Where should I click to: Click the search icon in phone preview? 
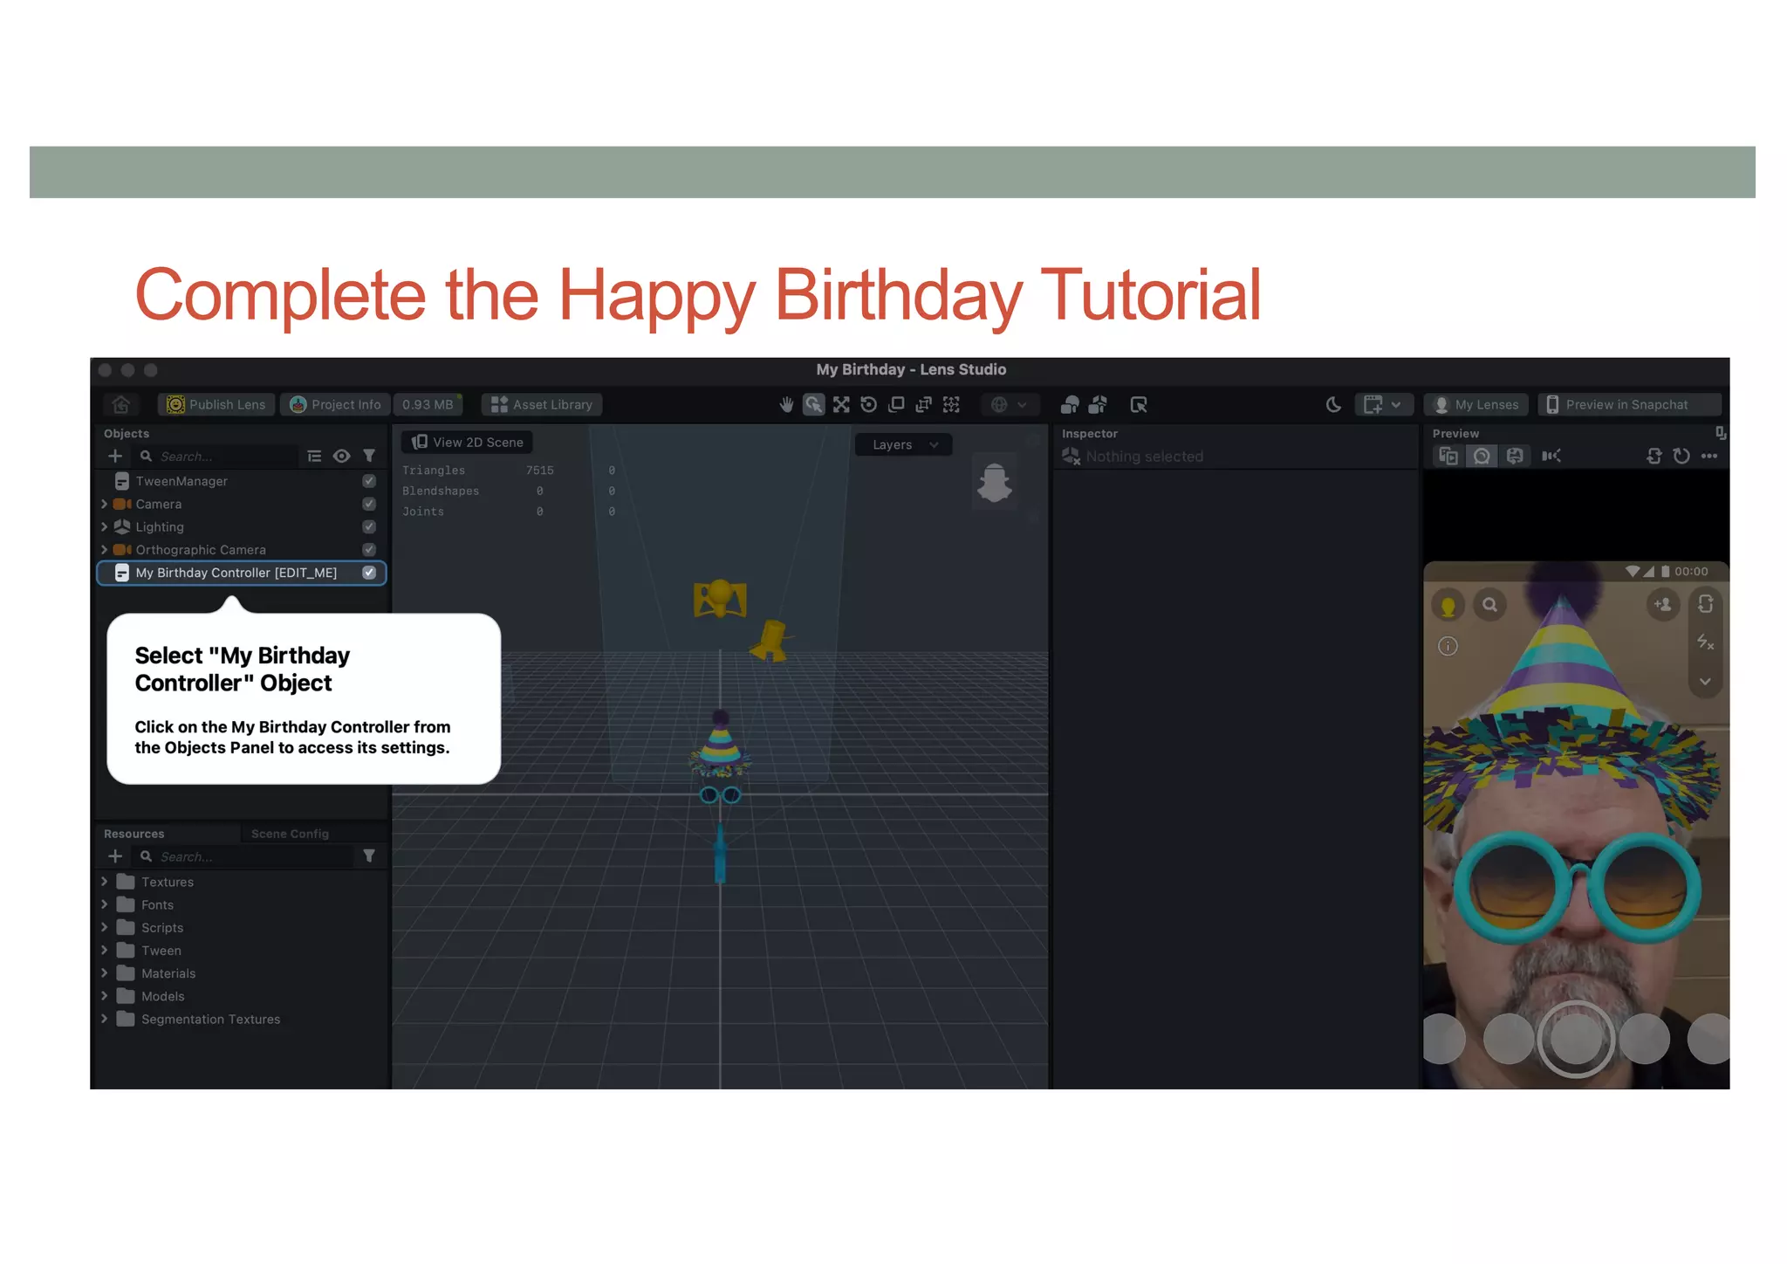[1490, 604]
